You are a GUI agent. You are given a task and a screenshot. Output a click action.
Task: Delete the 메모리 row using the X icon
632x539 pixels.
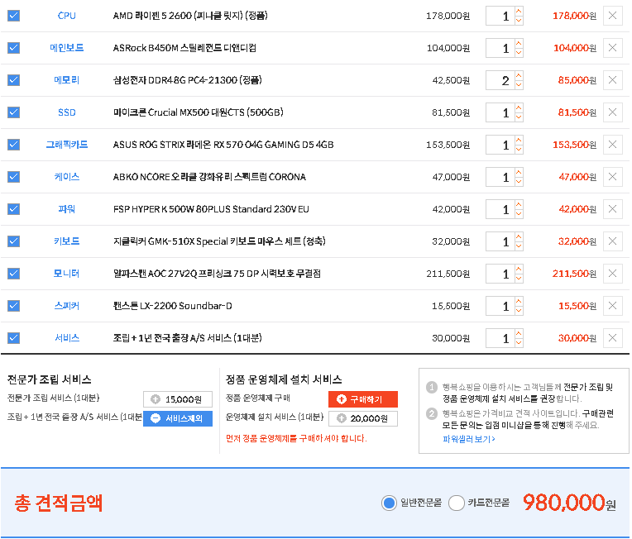click(x=612, y=80)
